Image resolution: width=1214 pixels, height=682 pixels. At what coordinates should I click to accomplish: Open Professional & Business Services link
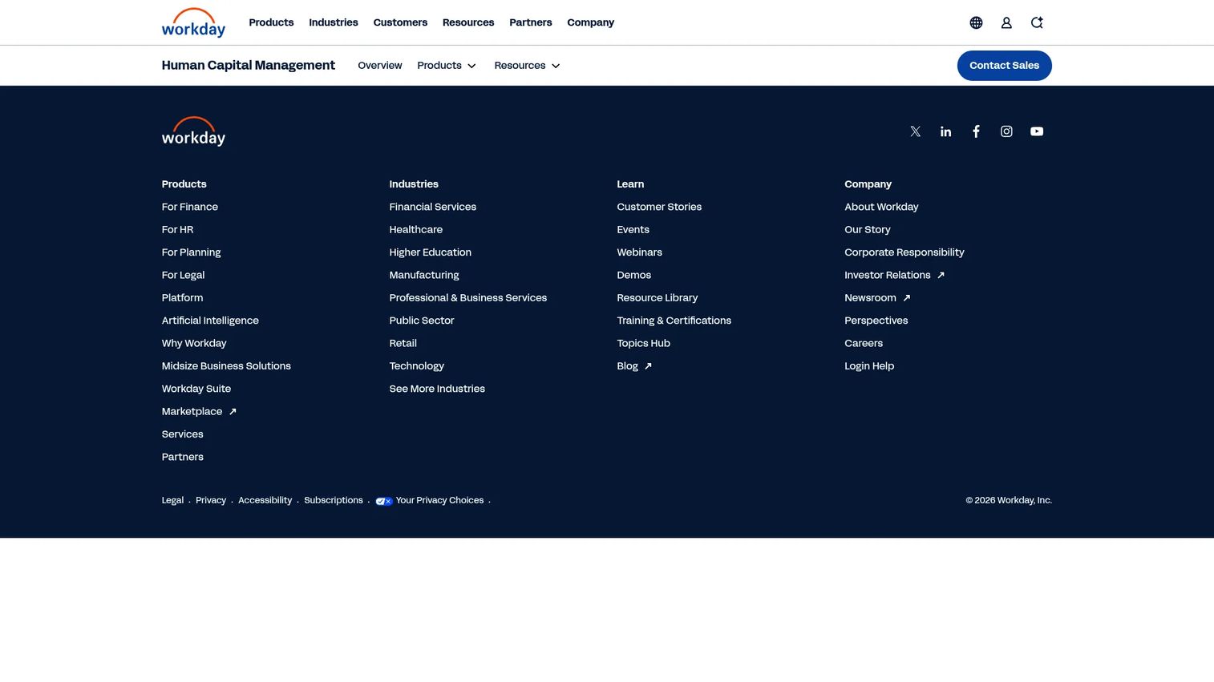coord(468,297)
